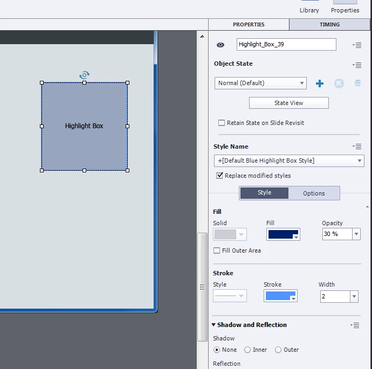Screen dimensions: 372x369
Task: Enable Retain State on Slide Revisit
Action: click(x=222, y=123)
